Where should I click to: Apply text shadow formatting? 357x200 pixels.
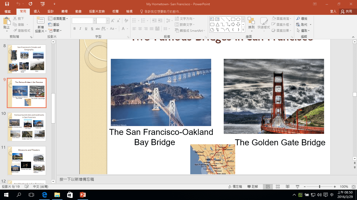point(92,29)
